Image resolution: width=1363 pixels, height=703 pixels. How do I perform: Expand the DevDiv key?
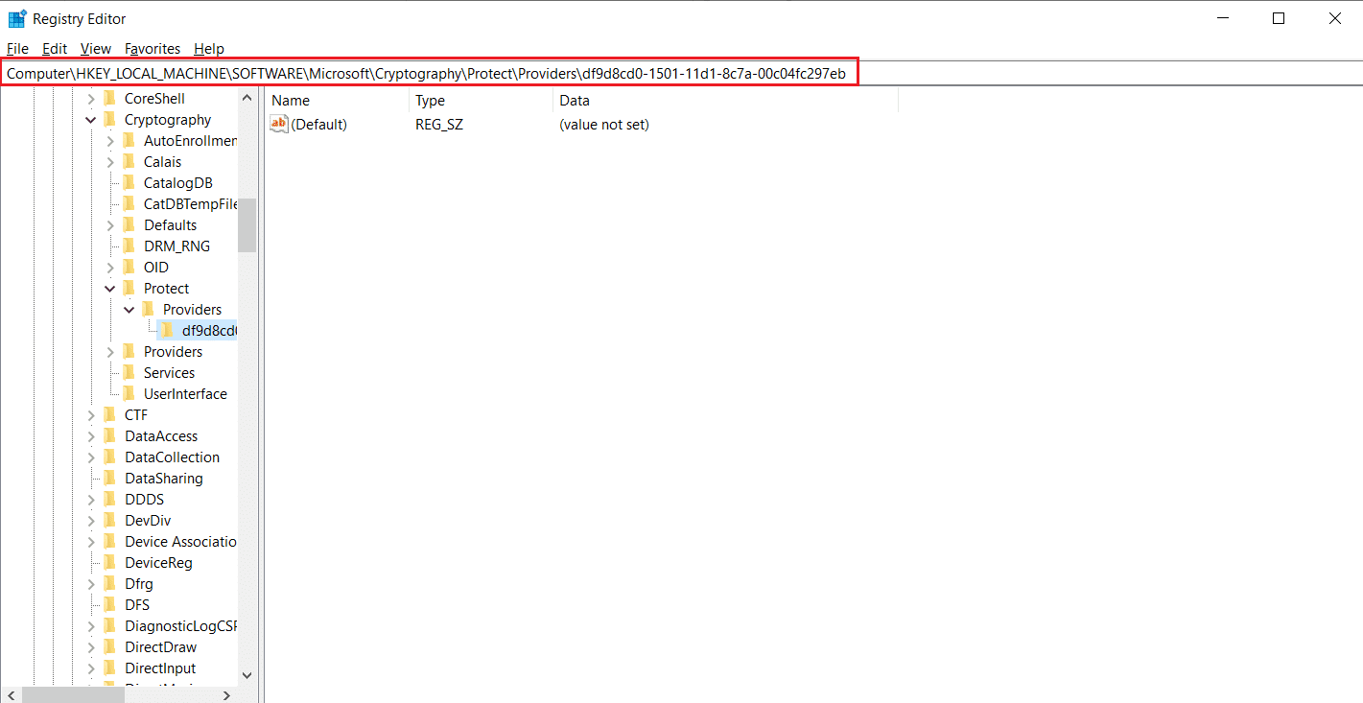click(91, 521)
